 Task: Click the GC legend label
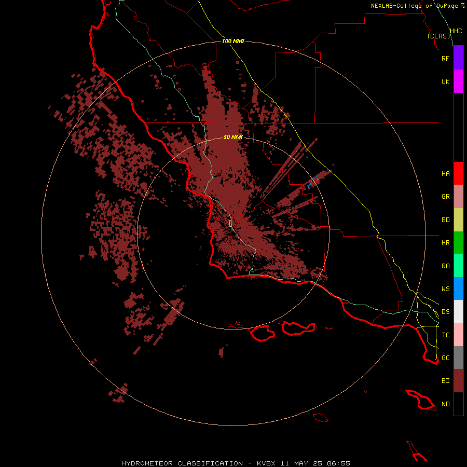(445, 358)
